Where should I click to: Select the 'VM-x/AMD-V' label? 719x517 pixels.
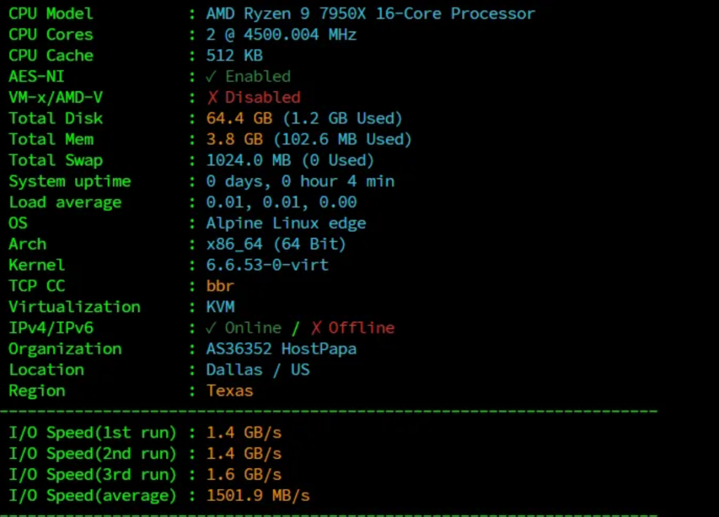tap(55, 97)
